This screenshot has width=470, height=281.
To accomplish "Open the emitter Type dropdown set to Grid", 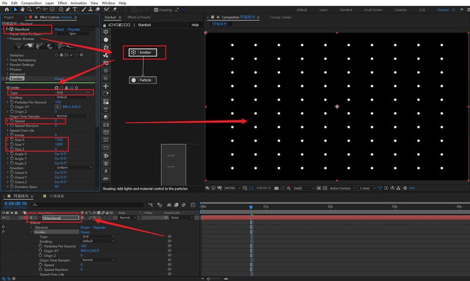I will click(73, 92).
